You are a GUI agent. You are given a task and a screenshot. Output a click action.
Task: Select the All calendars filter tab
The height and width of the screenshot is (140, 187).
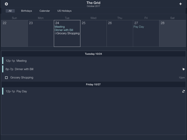[x=10, y=11]
